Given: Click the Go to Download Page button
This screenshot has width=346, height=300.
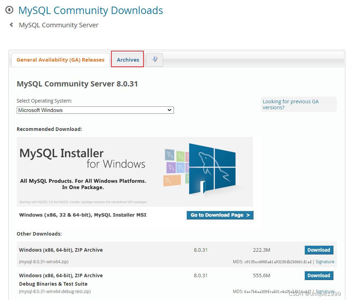Looking at the screenshot, I should tap(220, 215).
